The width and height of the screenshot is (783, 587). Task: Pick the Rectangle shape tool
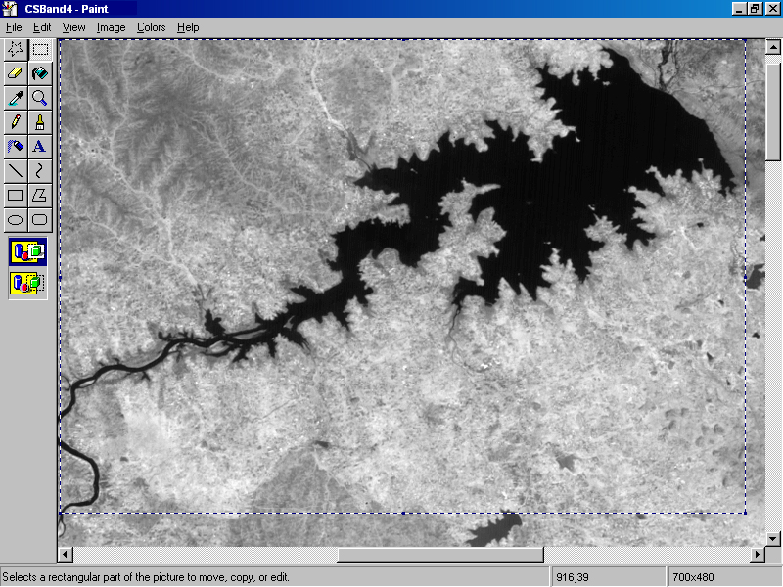(16, 195)
